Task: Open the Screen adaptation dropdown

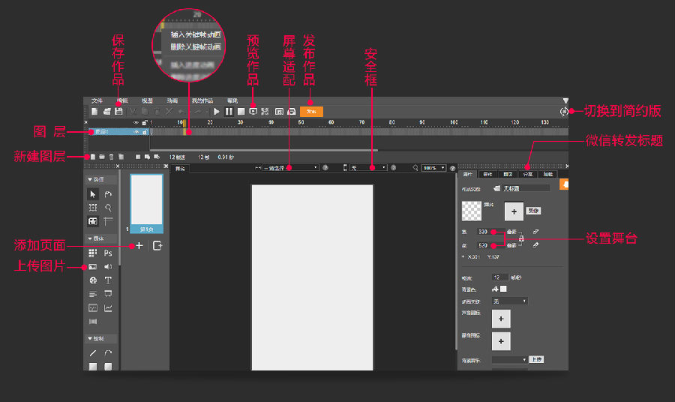Action: click(290, 168)
